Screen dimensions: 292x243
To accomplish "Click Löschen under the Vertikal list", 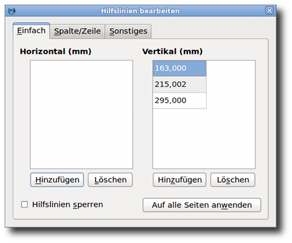I will coord(233,180).
